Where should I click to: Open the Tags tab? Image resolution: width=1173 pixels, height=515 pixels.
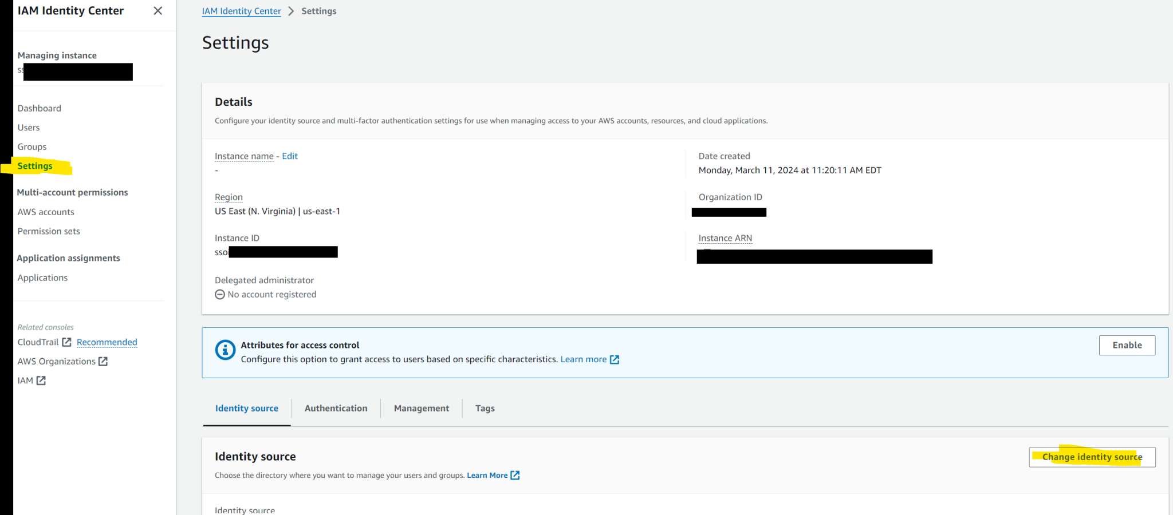[x=485, y=408]
